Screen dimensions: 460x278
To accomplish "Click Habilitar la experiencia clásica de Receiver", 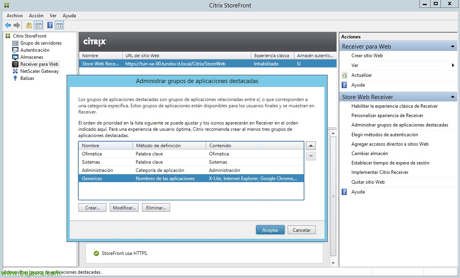I will [395, 106].
